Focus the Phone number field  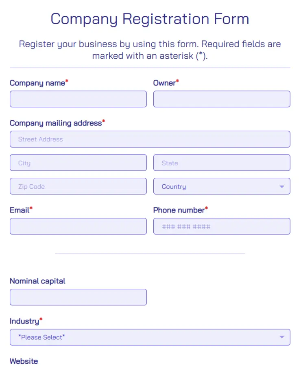point(222,226)
